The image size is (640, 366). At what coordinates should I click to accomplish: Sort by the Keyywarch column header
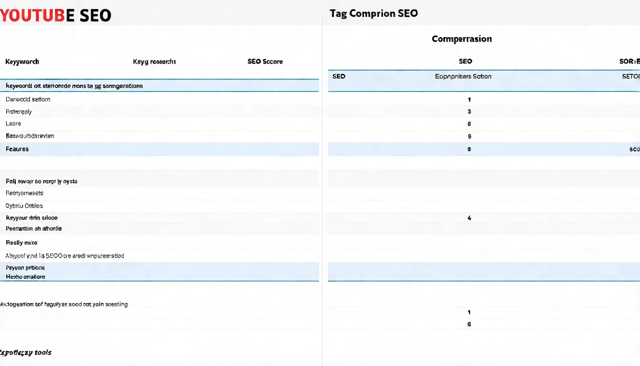(22, 61)
